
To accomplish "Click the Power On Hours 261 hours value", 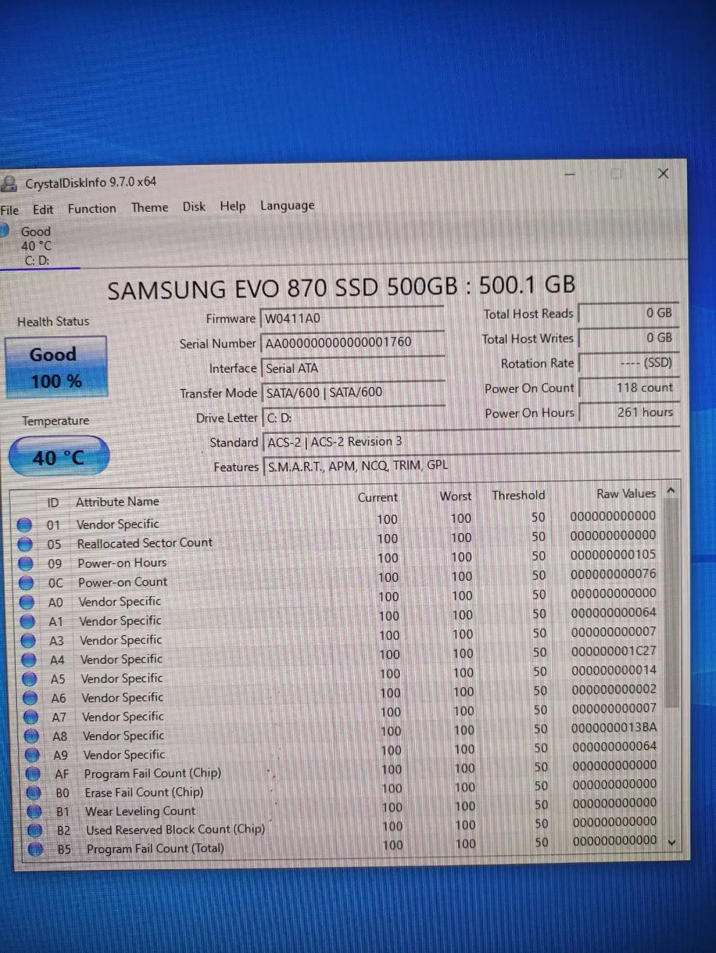I will point(630,412).
